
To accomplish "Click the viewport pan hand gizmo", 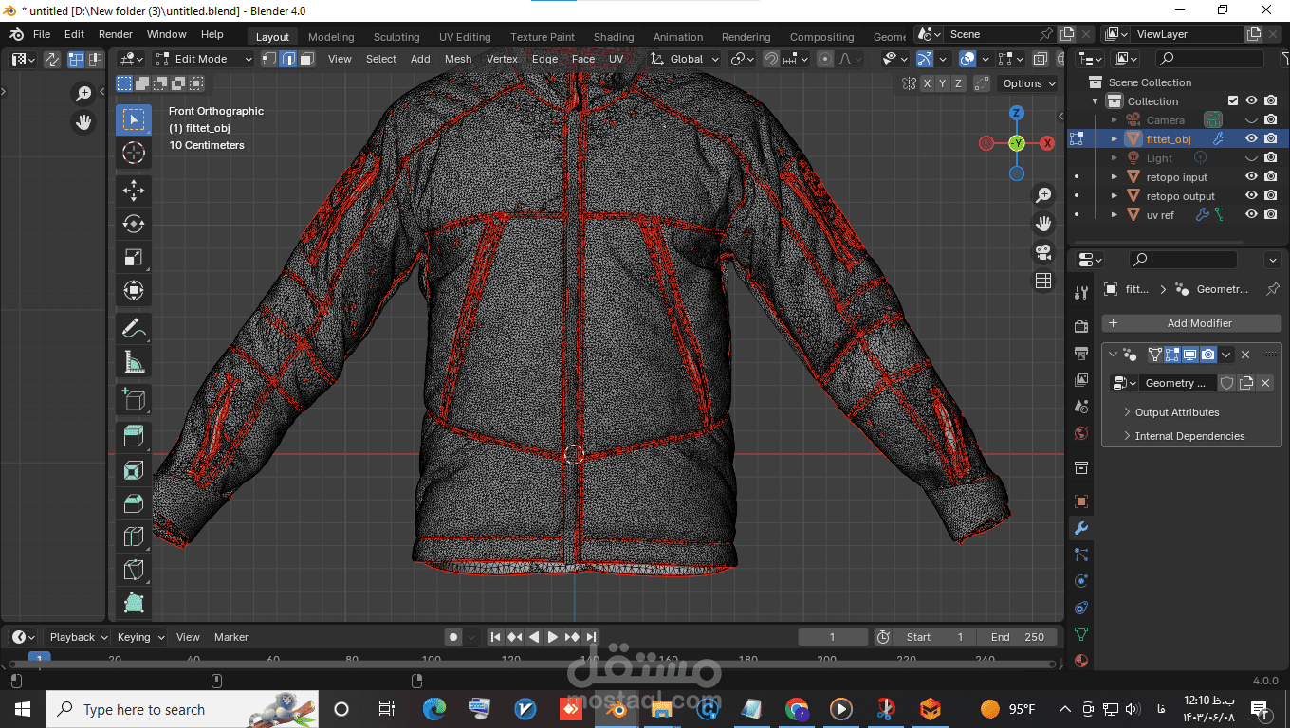I will tap(1043, 224).
